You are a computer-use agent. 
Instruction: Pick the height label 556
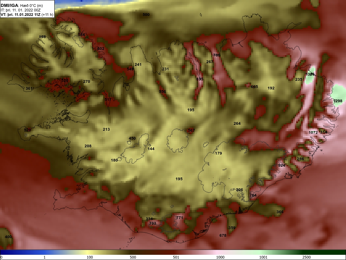pyautogui.click(x=162, y=92)
